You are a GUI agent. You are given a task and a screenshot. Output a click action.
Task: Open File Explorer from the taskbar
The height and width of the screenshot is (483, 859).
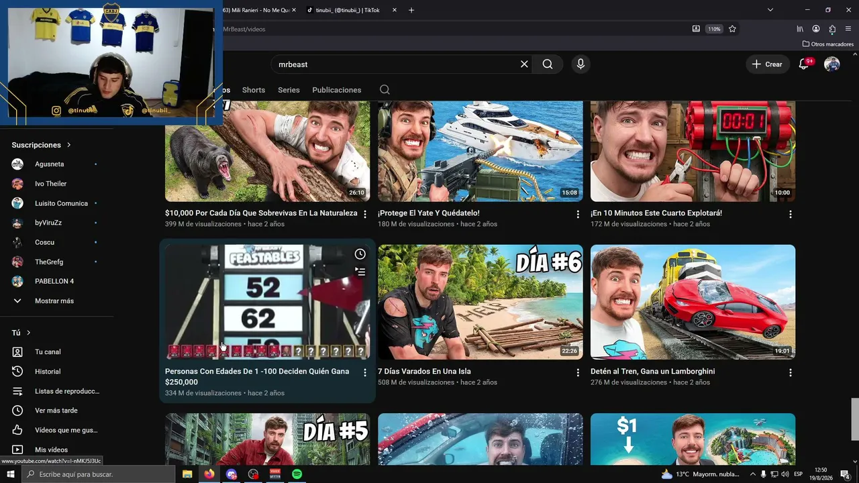[x=187, y=474]
